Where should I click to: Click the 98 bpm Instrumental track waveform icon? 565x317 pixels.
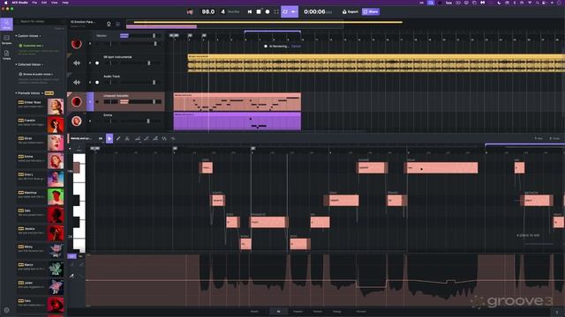77,63
